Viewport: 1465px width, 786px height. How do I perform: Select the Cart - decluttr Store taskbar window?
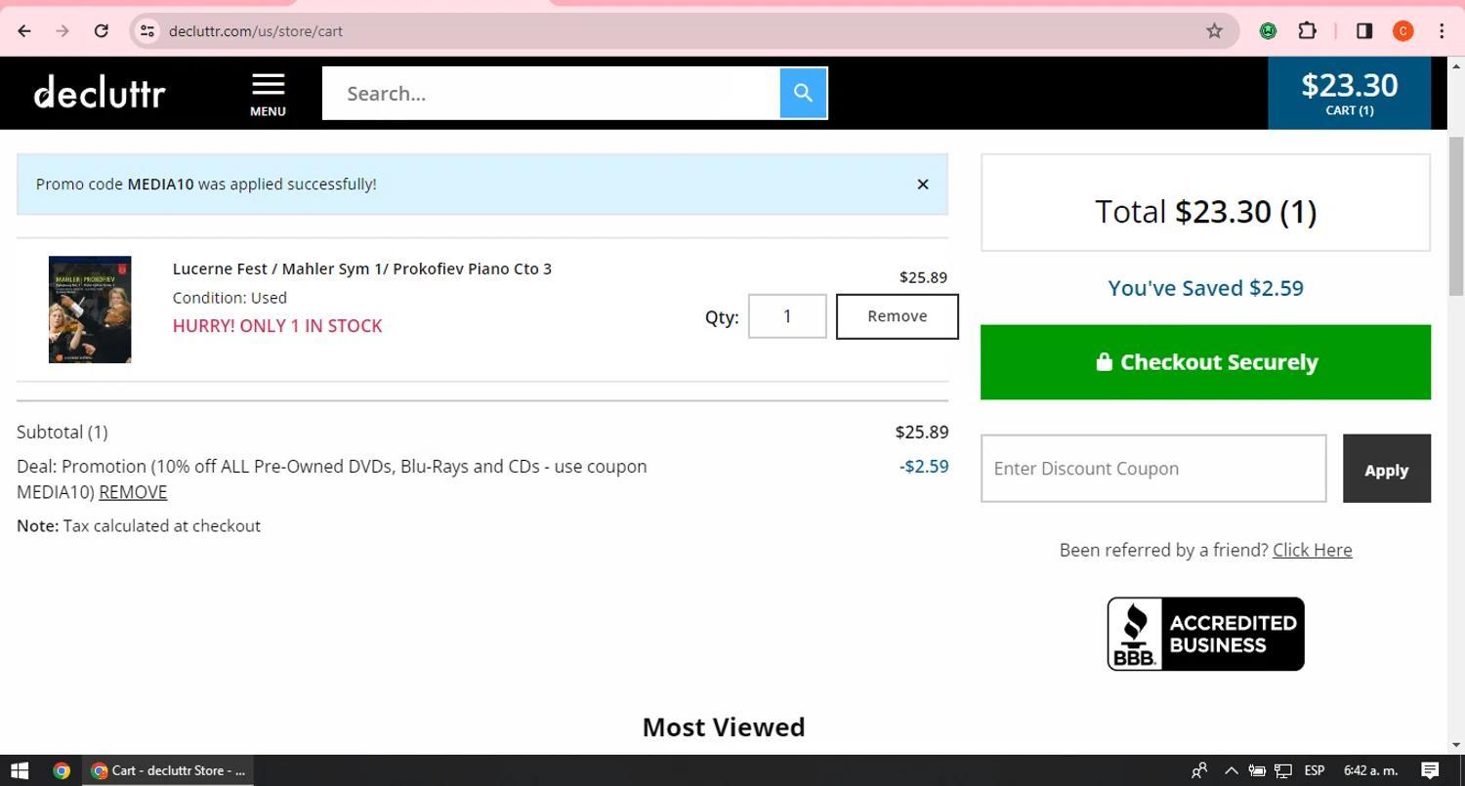(168, 770)
